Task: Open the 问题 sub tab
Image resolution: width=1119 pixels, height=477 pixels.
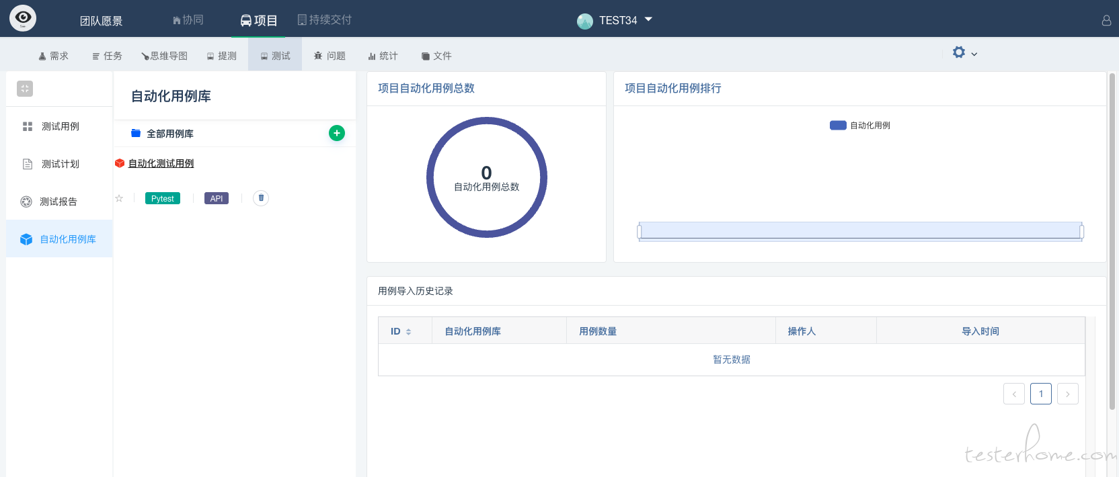Action: pos(330,56)
